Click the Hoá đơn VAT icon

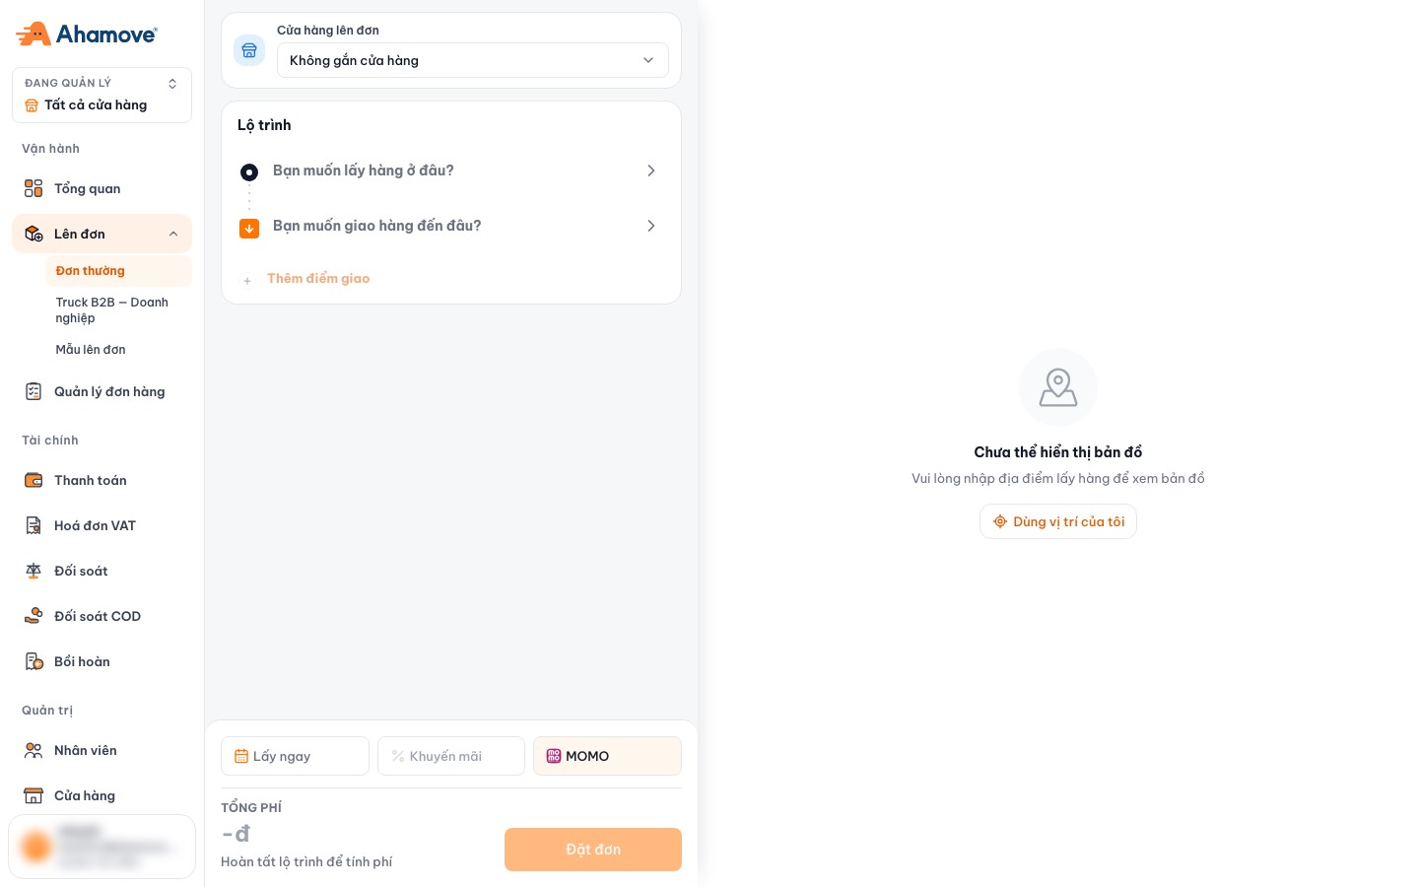coord(34,525)
